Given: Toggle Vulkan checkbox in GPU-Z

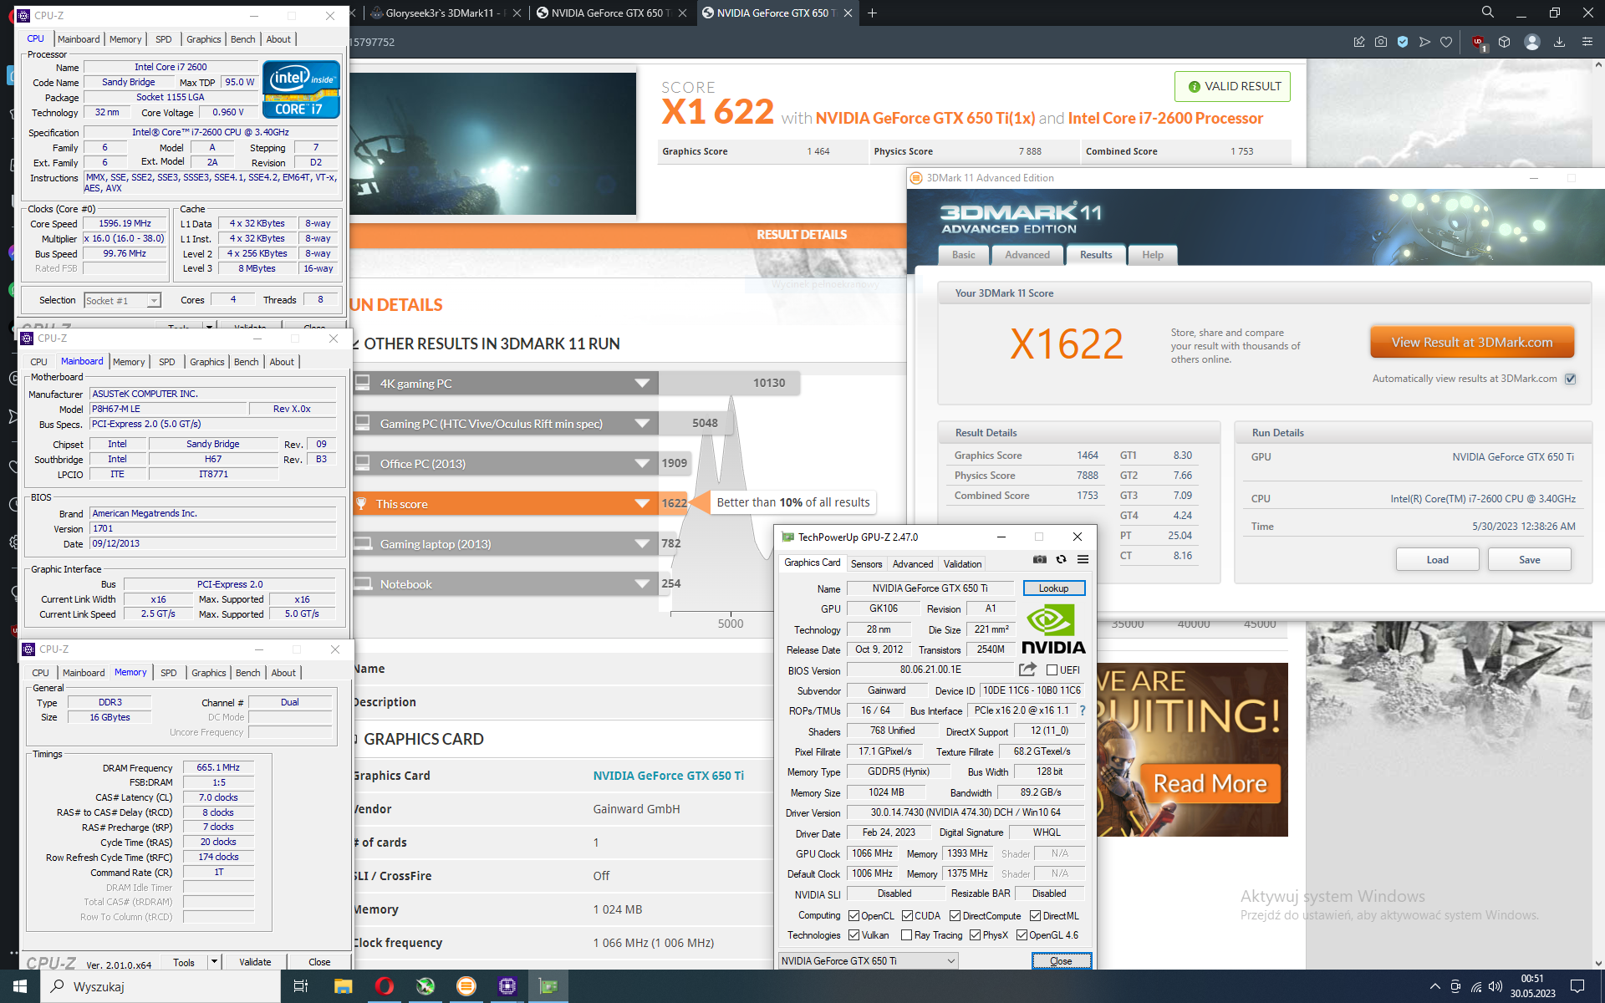Looking at the screenshot, I should tap(853, 934).
